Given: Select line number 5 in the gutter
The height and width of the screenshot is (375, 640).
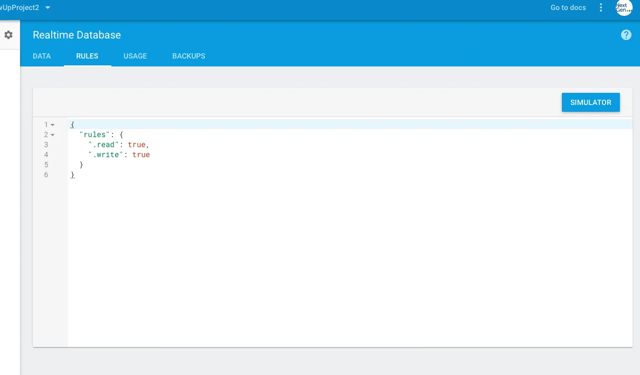Looking at the screenshot, I should (46, 165).
